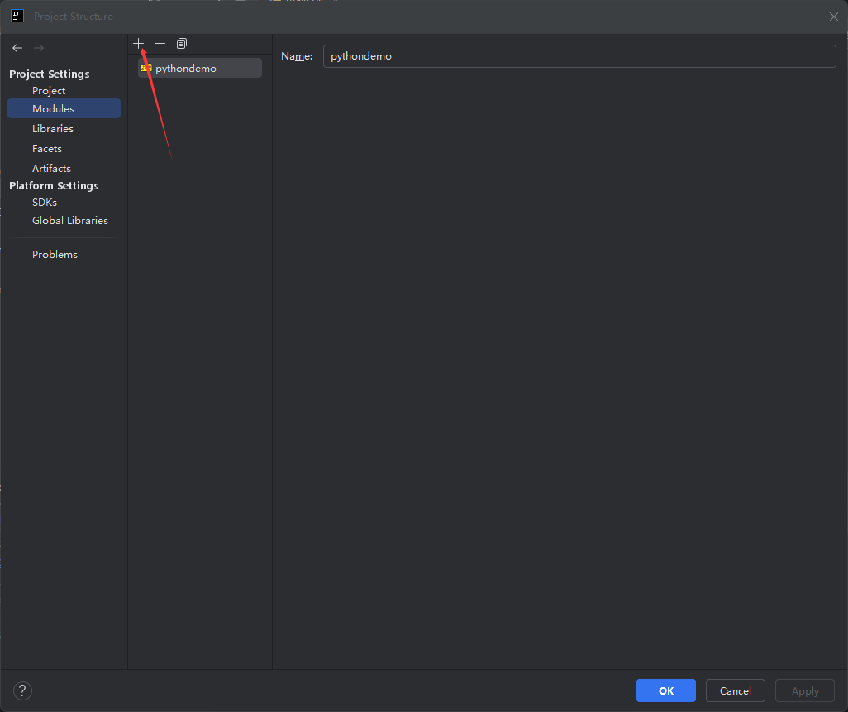The width and height of the screenshot is (848, 712).
Task: Go forward with the right arrow
Action: (38, 48)
